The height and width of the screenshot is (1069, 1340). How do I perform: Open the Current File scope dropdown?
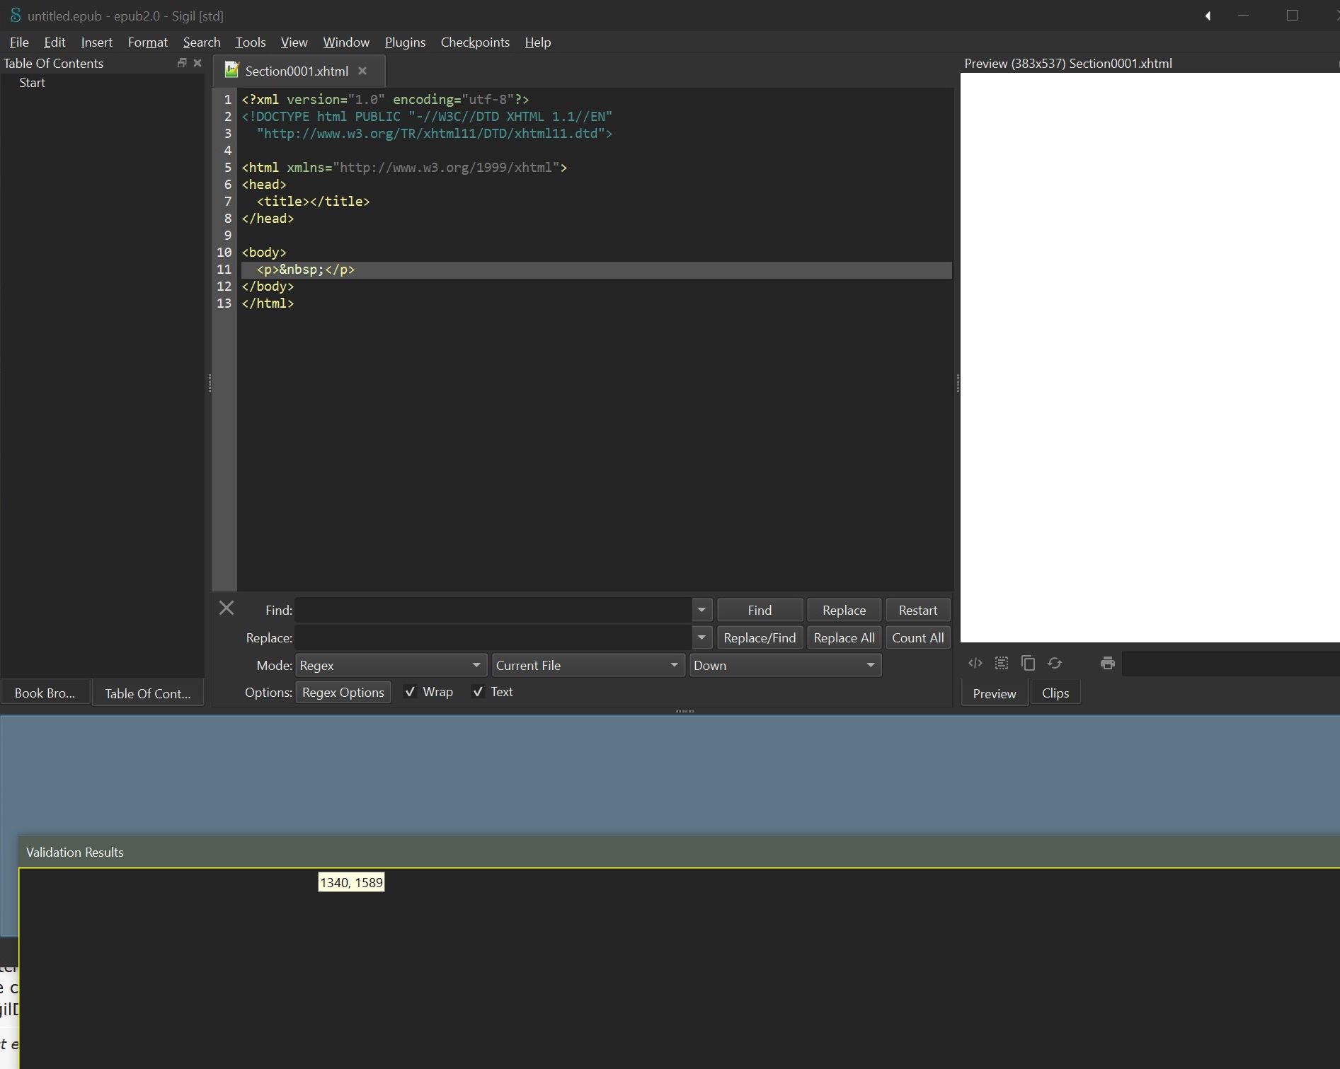[588, 665]
